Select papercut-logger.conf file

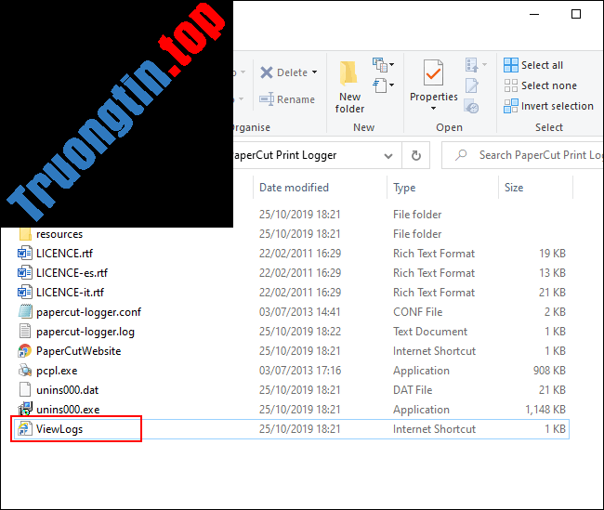point(88,312)
